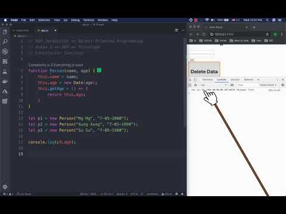Image resolution: width=286 pixels, height=214 pixels.
Task: Open the DevTools customize three-dot menu
Action: tap(278, 80)
